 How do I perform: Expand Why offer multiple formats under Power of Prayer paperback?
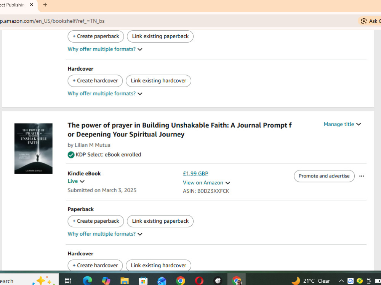(x=105, y=234)
